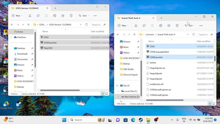This screenshot has width=220, height=124.
Task: Open the Windows Start menu
Action: (64, 120)
